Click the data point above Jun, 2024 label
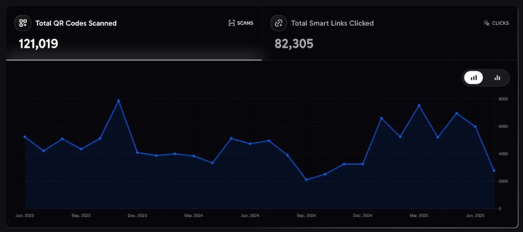Screen dimensions: 523x232 (250, 144)
